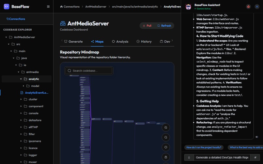Expand the console folder
The width and height of the screenshot is (263, 164).
click(21, 113)
